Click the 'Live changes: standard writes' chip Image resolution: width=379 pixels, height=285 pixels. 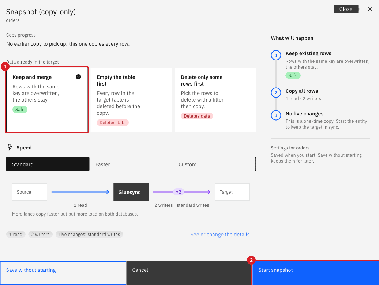click(89, 234)
